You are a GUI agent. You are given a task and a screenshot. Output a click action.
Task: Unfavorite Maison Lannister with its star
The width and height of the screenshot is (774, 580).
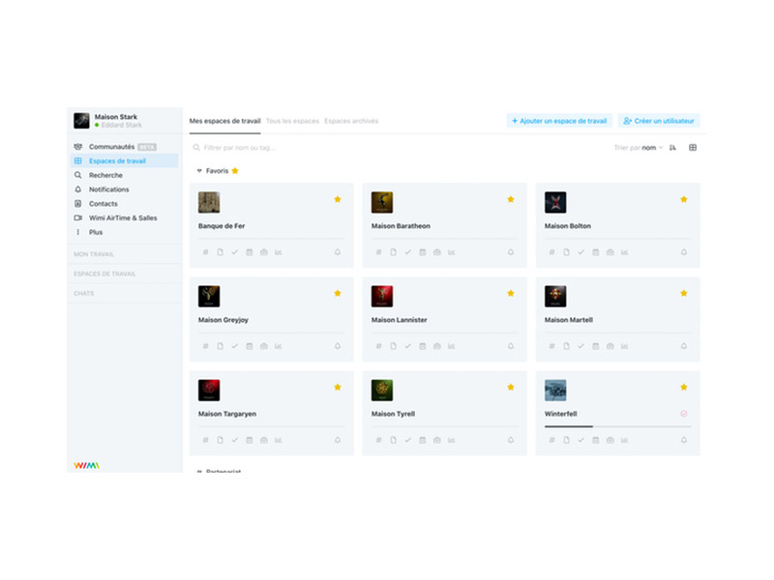(511, 293)
